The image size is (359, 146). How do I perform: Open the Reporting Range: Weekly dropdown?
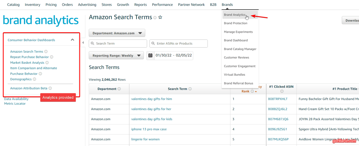coord(116,55)
